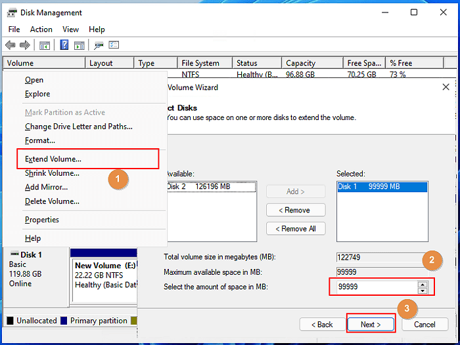Click the Remove button

(x=296, y=210)
